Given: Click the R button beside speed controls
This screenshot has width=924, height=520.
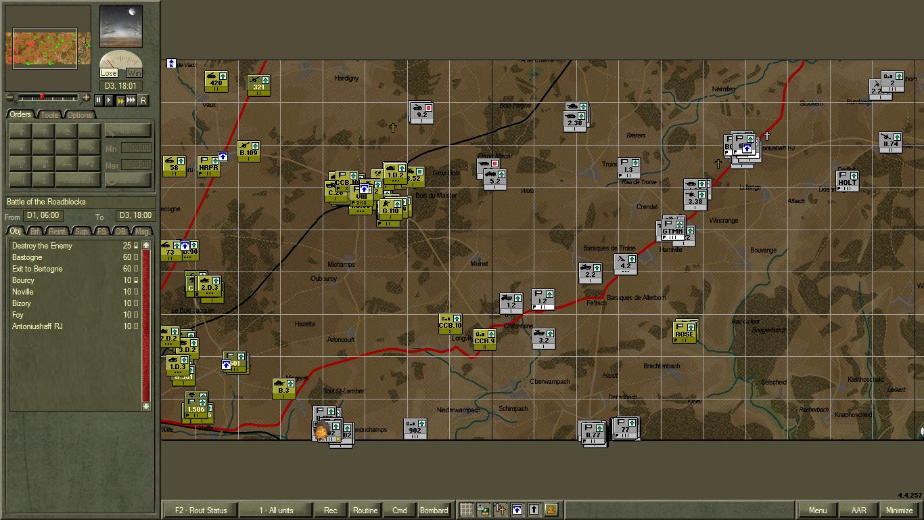Looking at the screenshot, I should (x=143, y=100).
